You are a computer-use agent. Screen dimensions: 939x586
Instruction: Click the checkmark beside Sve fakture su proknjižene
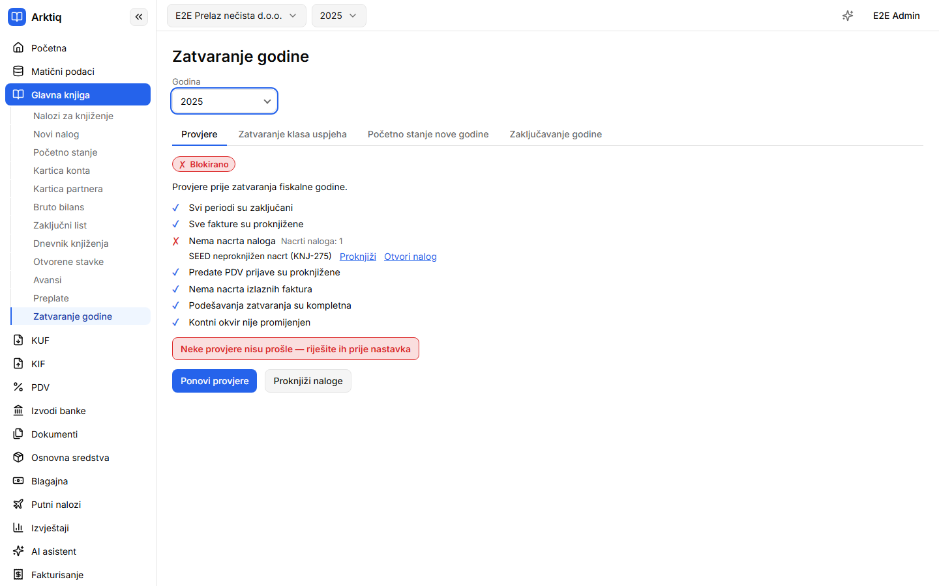(x=175, y=224)
